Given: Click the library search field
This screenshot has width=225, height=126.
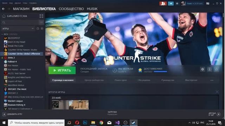Looking at the screenshot, I should pyautogui.click(x=20, y=22).
